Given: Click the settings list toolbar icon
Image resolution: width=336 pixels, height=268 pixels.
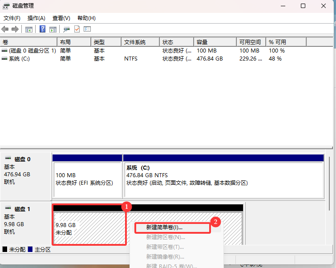Looking at the screenshot, I should coord(87,29).
